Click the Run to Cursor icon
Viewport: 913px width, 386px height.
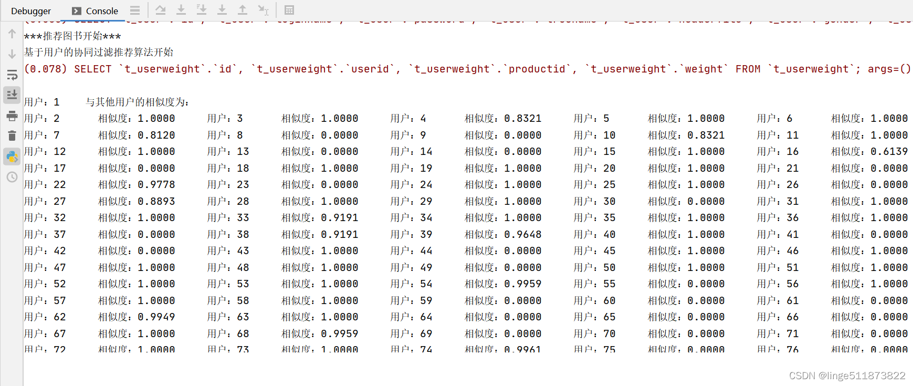coord(263,10)
